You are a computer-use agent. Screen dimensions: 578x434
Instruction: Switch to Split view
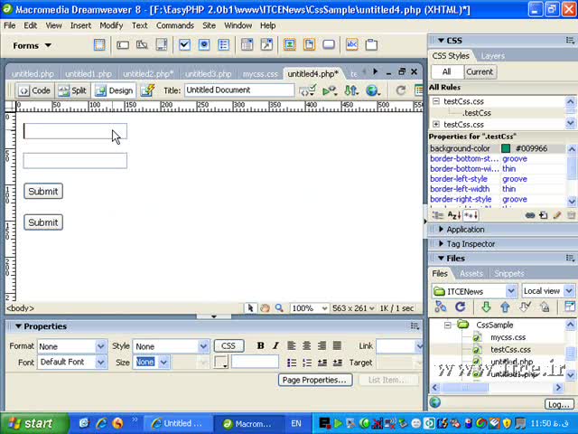[72, 90]
